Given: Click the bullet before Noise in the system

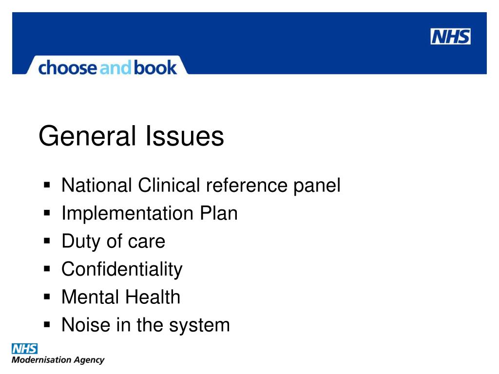Looking at the screenshot, I should (47, 325).
